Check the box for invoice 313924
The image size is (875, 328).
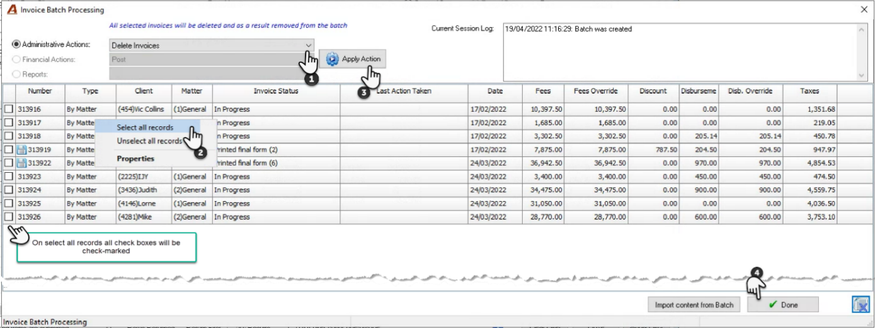coord(9,190)
